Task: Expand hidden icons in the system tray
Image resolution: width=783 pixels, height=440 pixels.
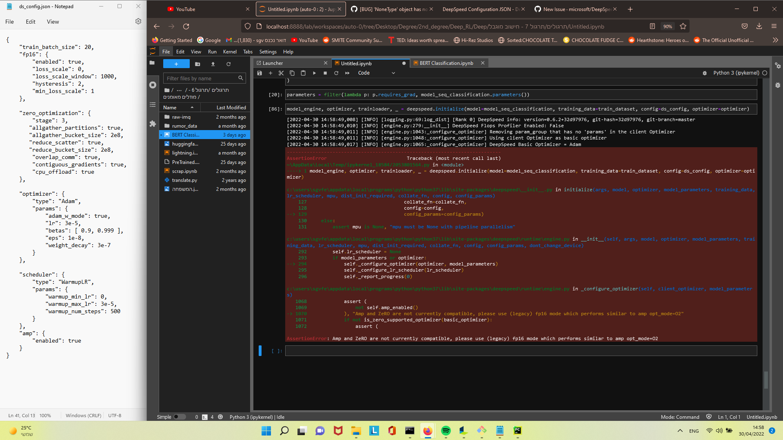Action: point(680,431)
